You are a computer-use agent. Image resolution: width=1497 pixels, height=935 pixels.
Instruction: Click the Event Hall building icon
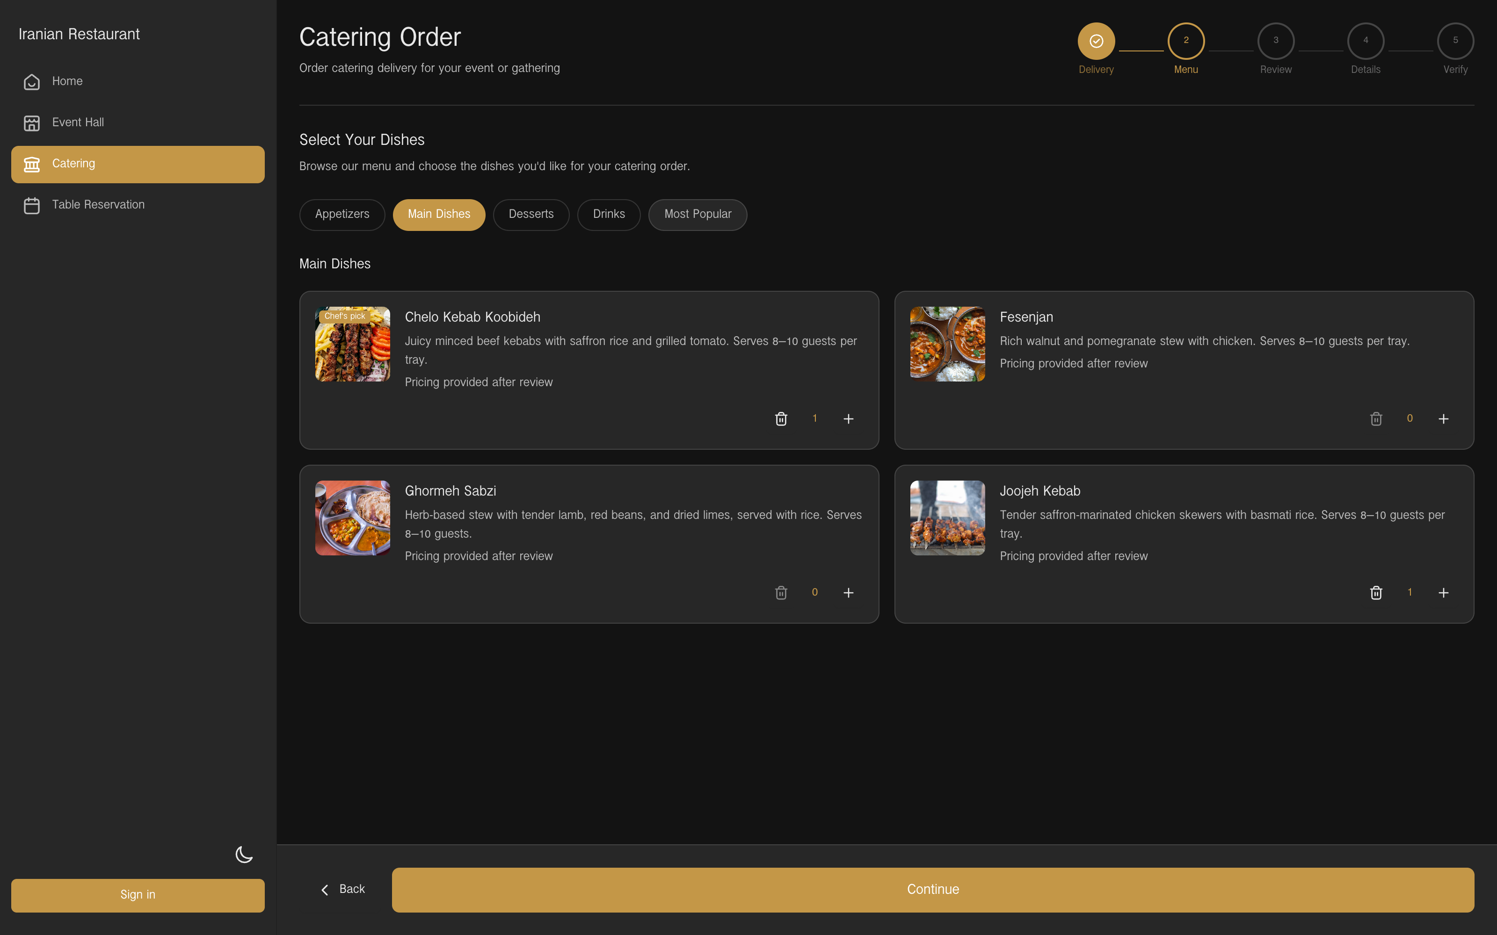pyautogui.click(x=31, y=123)
